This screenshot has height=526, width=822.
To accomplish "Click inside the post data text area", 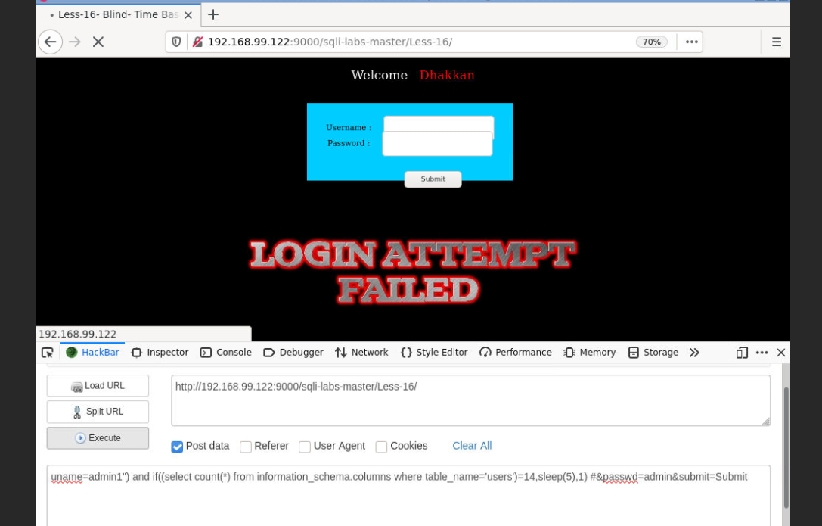I will pos(408,495).
